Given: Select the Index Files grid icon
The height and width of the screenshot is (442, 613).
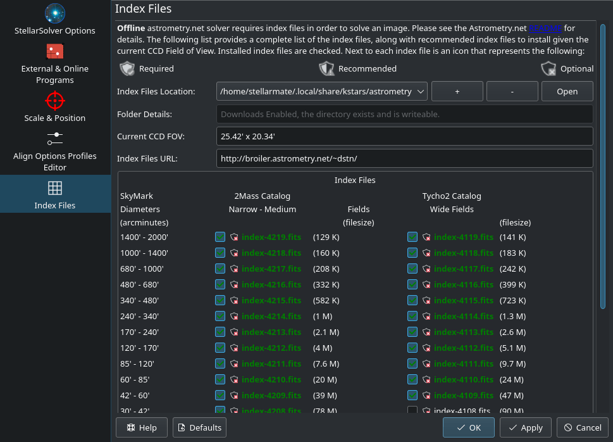Looking at the screenshot, I should point(55,188).
